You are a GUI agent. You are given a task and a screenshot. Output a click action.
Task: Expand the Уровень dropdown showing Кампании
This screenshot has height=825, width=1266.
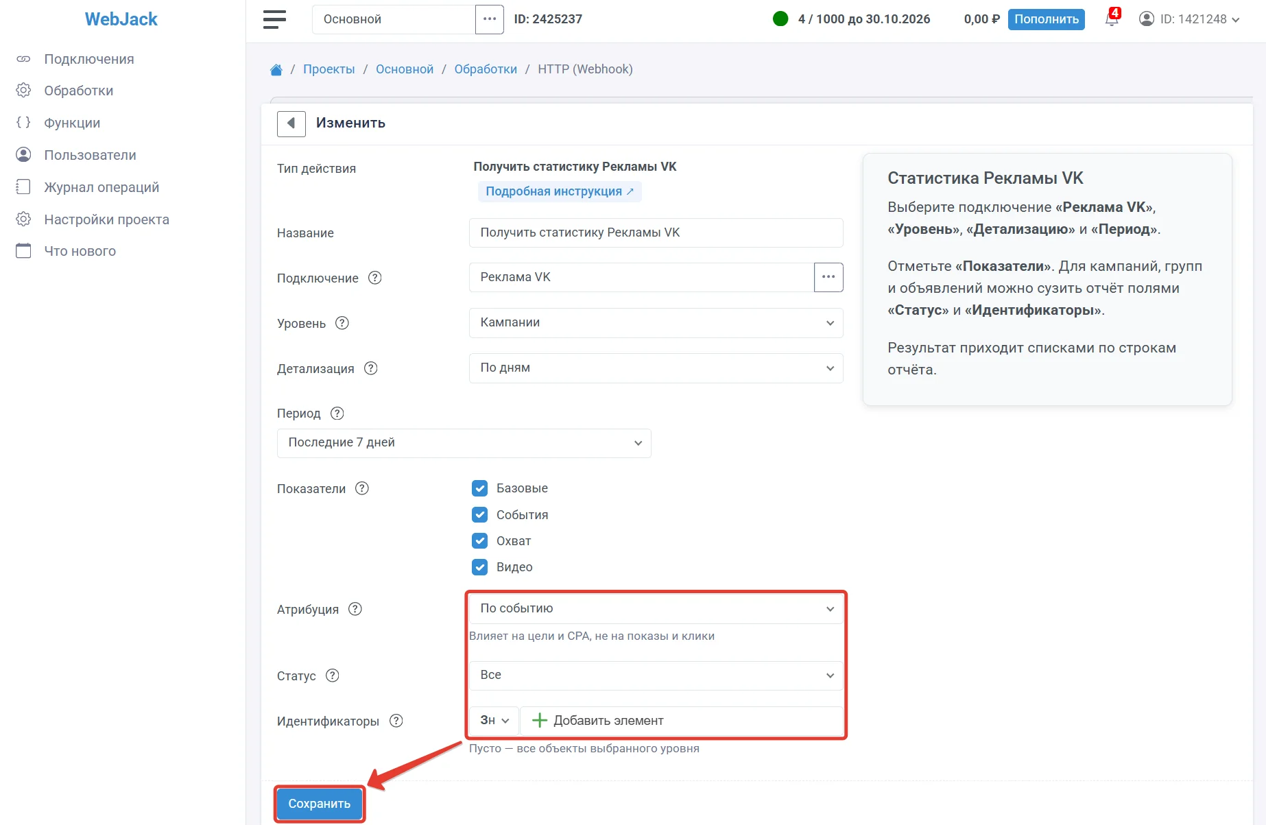click(x=656, y=323)
